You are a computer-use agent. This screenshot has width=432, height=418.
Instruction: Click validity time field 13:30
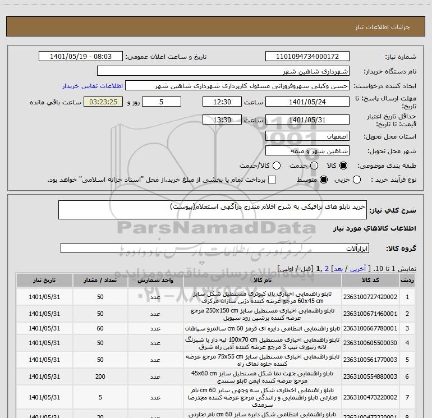[x=222, y=120]
